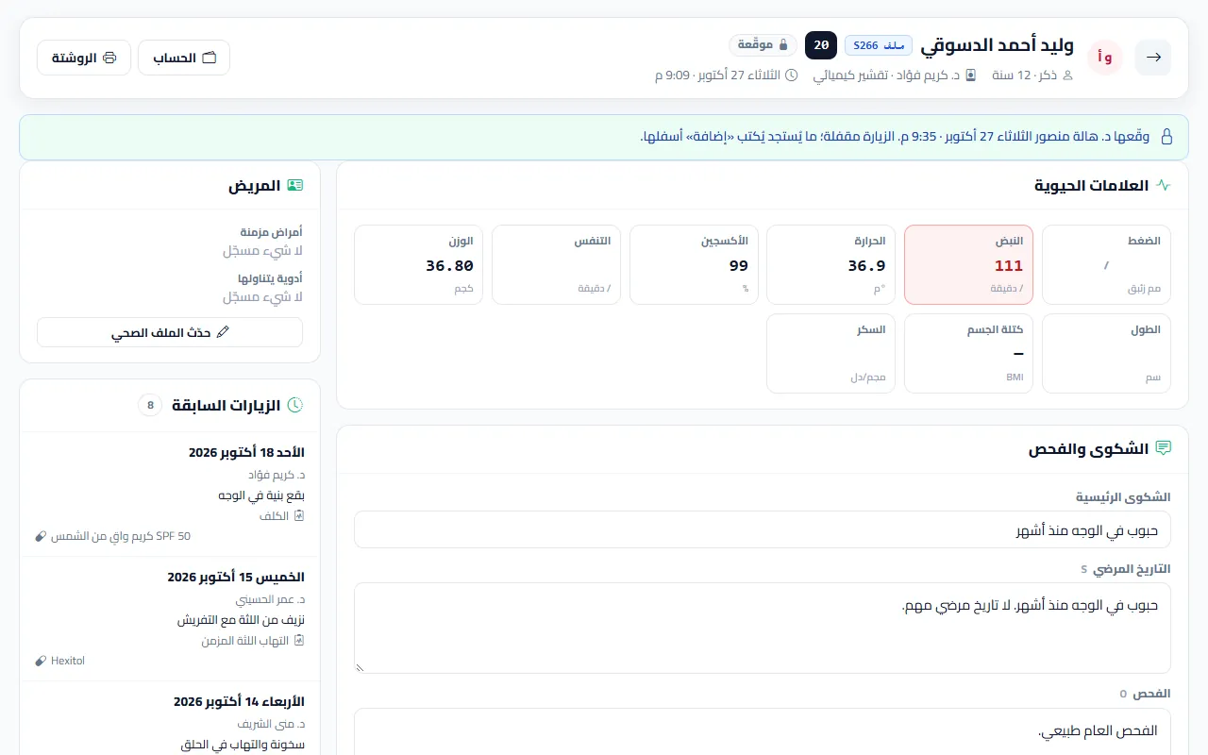Screen dimensions: 1208x755
Task: Click the person icon beside ذكر 12 سنة
Action: [1068, 75]
